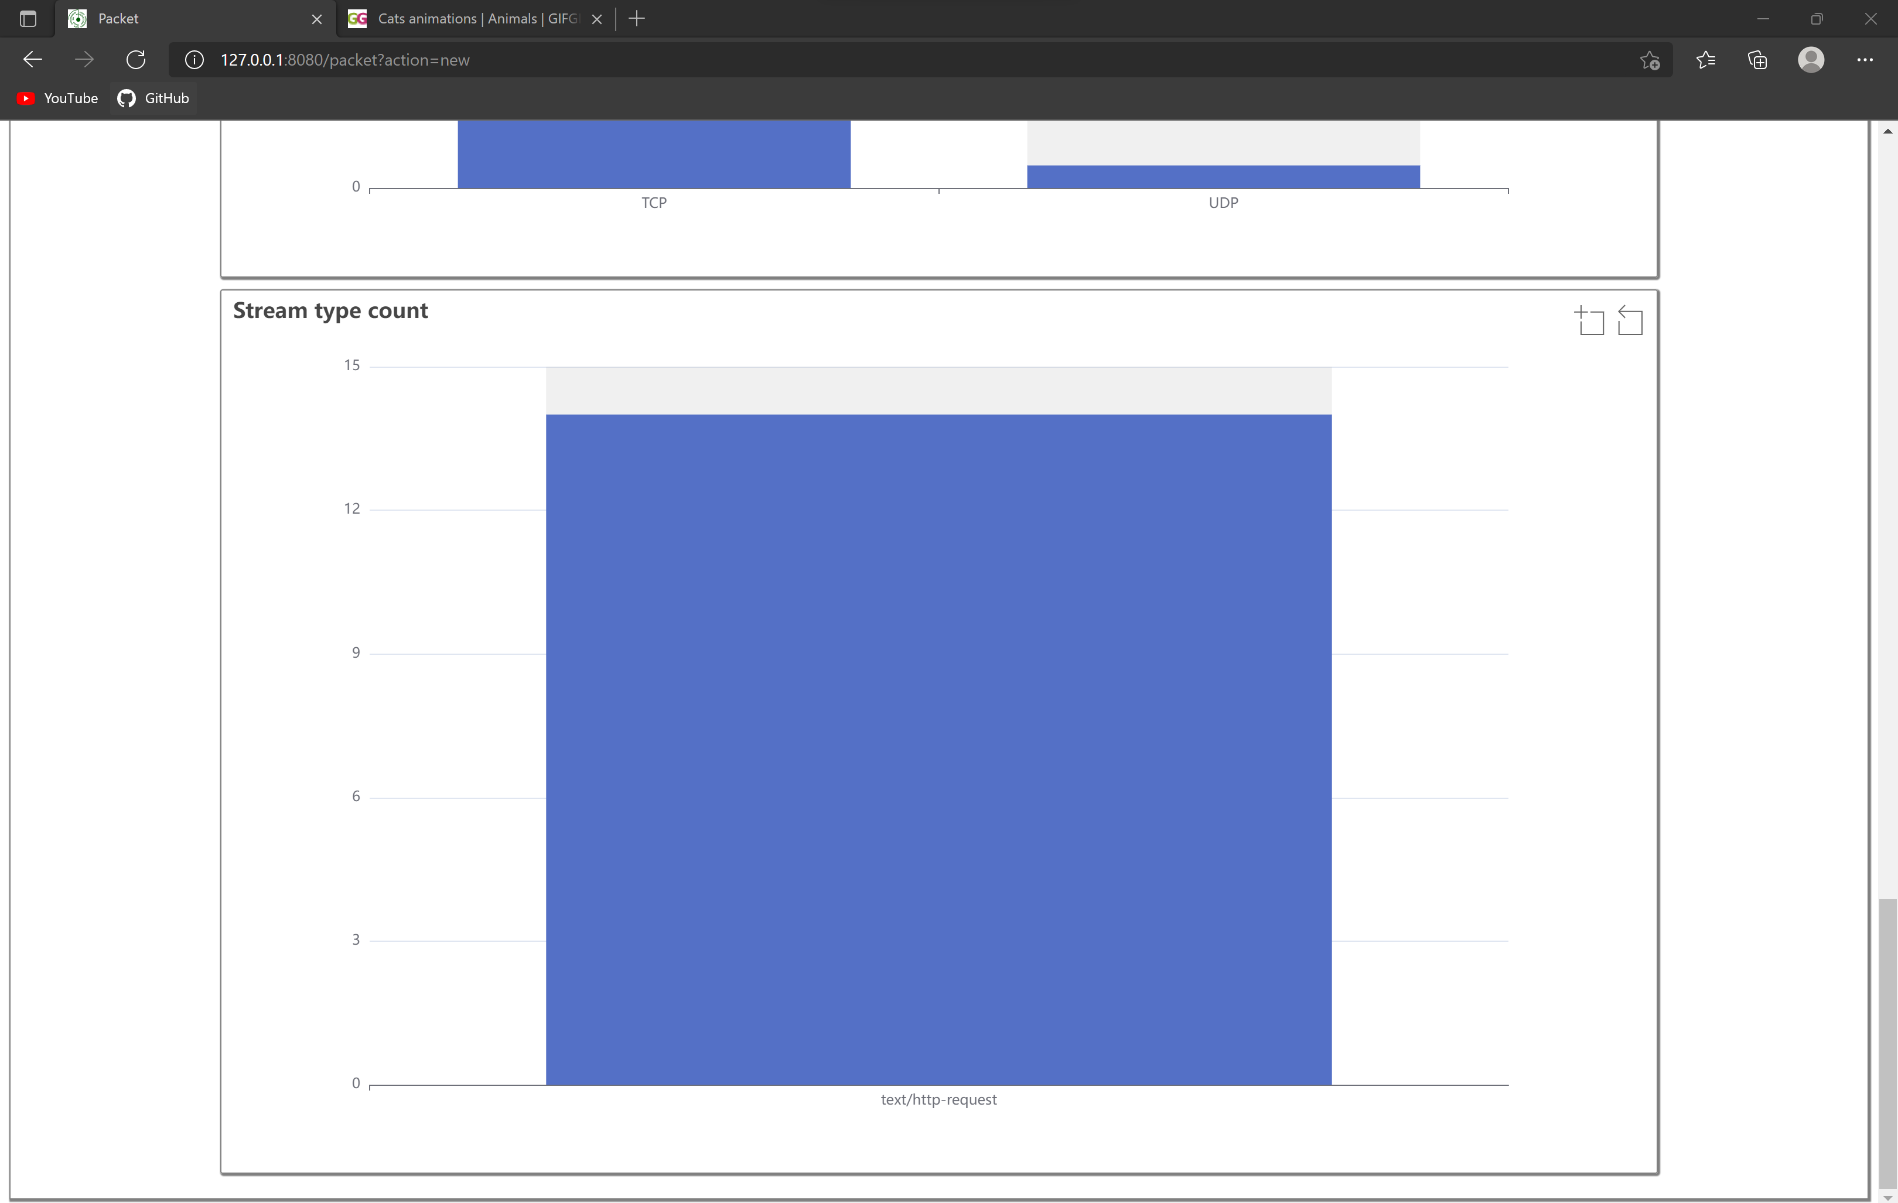1898x1203 pixels.
Task: Switch to the Cats animations tab
Action: pos(473,18)
